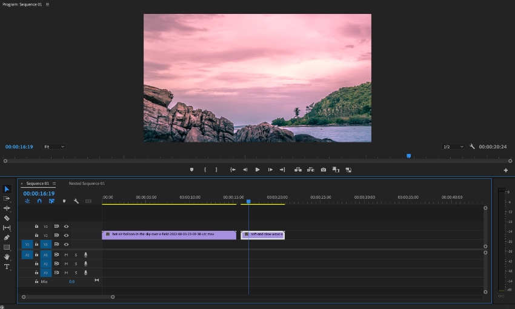Toggle Snap in timeline (magnet)
Image resolution: width=515 pixels, height=309 pixels.
(39, 201)
